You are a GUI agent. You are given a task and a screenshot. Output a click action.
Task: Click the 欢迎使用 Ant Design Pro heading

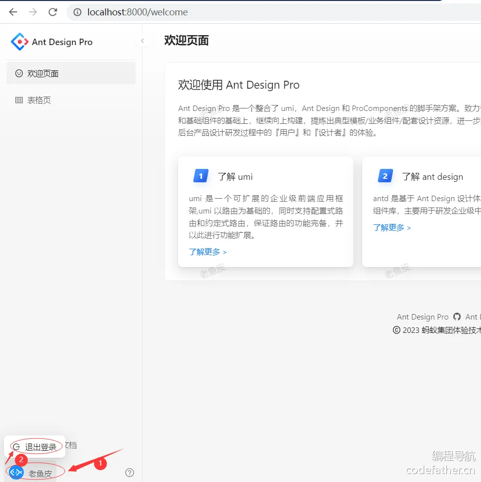coord(239,85)
